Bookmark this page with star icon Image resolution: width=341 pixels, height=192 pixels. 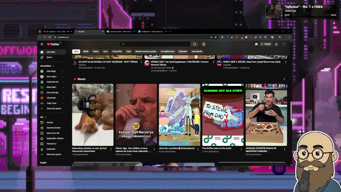point(216,37)
